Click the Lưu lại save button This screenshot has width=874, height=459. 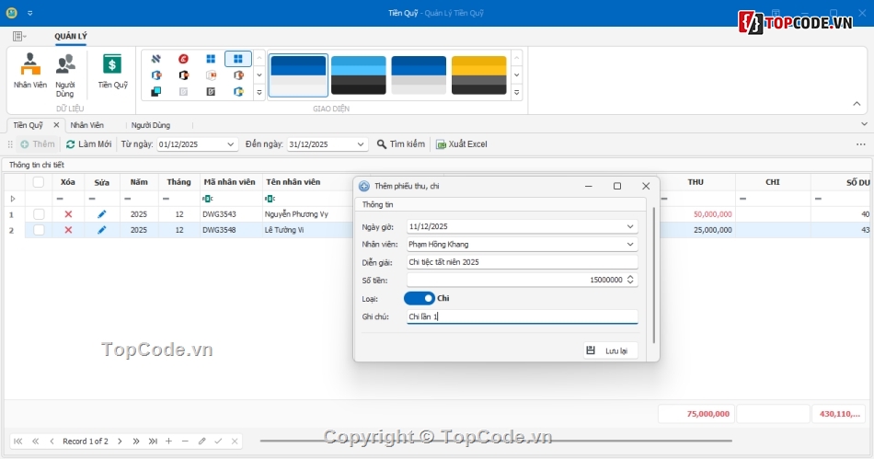coord(610,350)
